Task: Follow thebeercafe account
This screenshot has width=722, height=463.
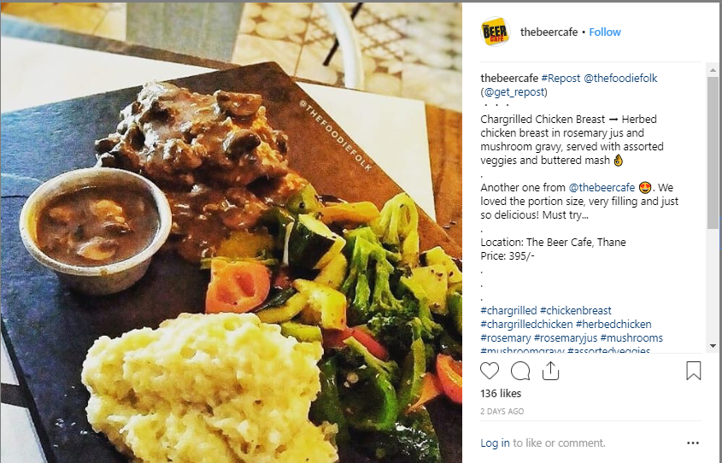Action: [605, 32]
